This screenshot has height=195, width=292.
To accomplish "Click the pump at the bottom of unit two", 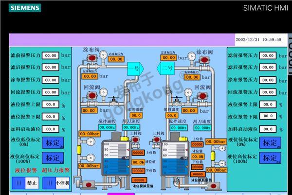I will coord(213,186).
